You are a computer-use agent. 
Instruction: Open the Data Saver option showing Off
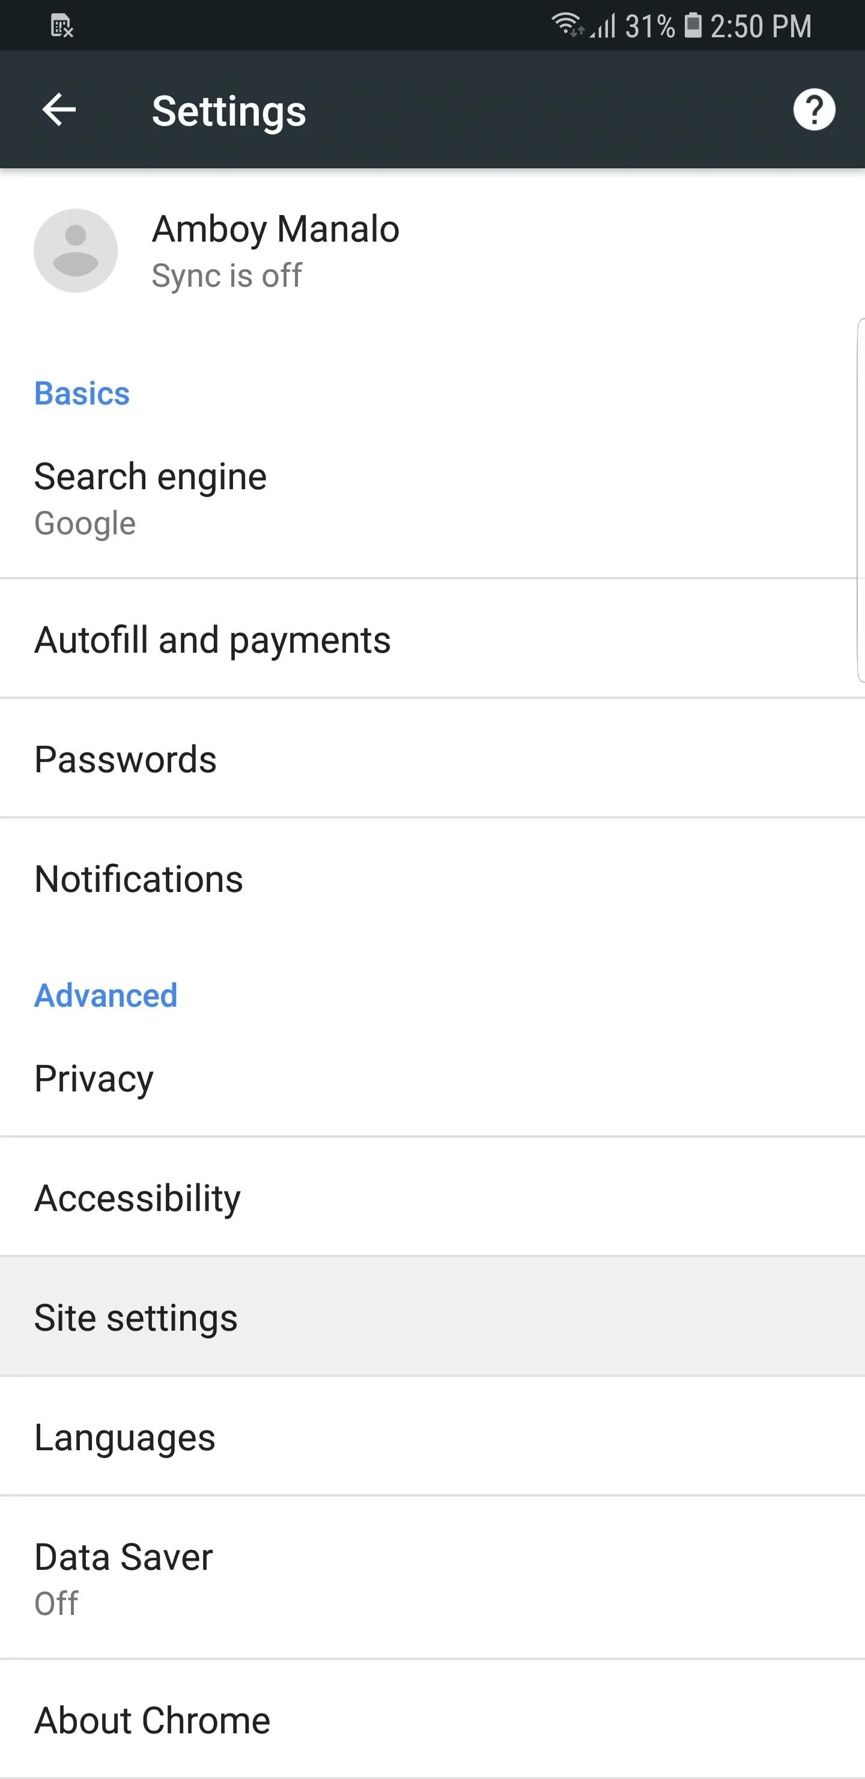(432, 1578)
